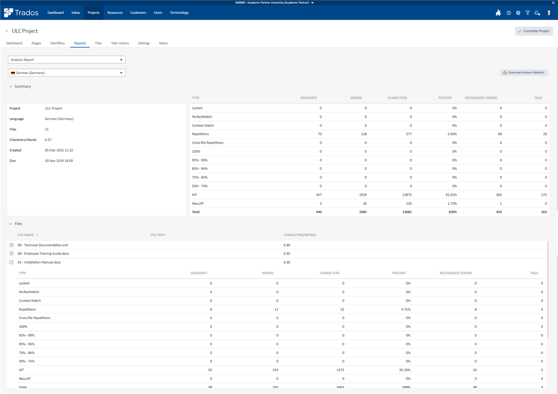The width and height of the screenshot is (558, 394).
Task: Click the RWS community paper-plane icon
Action: click(x=498, y=13)
